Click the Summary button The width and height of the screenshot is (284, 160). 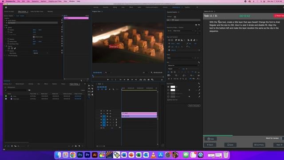pos(259,145)
